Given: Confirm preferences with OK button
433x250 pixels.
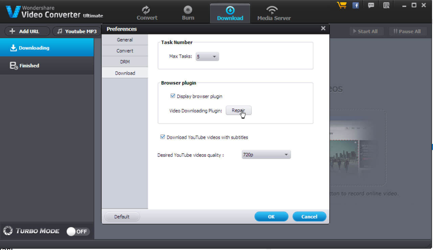Looking at the screenshot, I should [x=271, y=217].
